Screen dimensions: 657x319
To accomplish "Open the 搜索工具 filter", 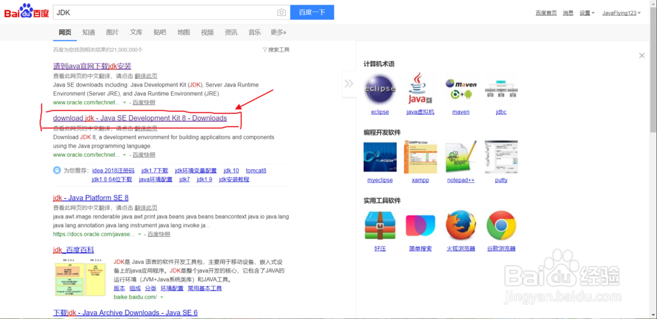I will 276,49.
